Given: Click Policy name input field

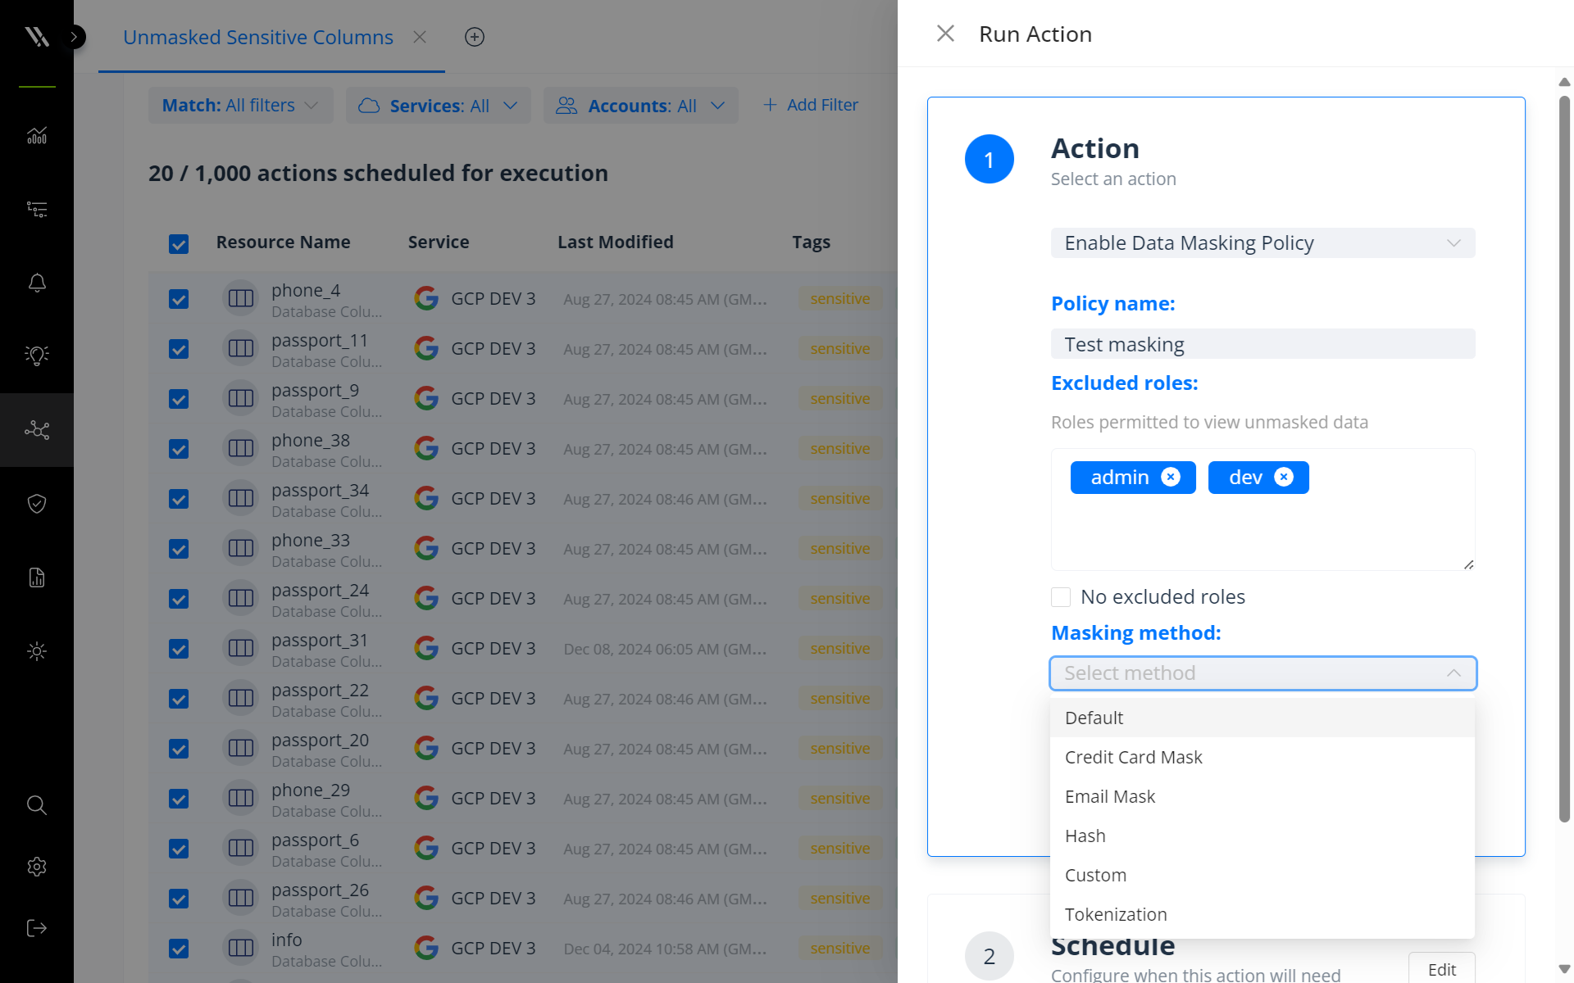Looking at the screenshot, I should (1262, 343).
